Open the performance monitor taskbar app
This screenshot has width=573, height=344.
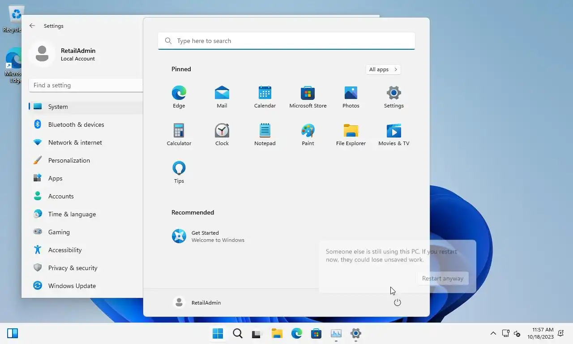tap(336, 333)
